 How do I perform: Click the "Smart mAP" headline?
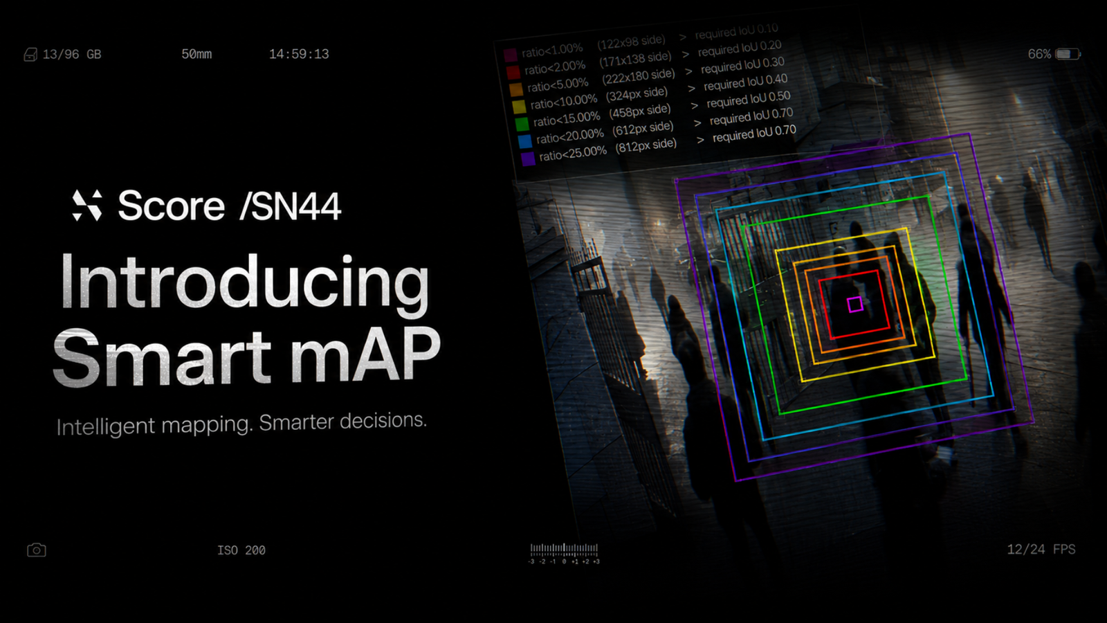coord(247,358)
